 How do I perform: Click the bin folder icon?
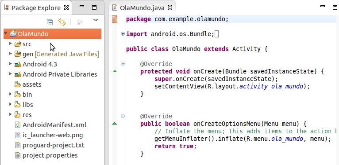[18, 94]
